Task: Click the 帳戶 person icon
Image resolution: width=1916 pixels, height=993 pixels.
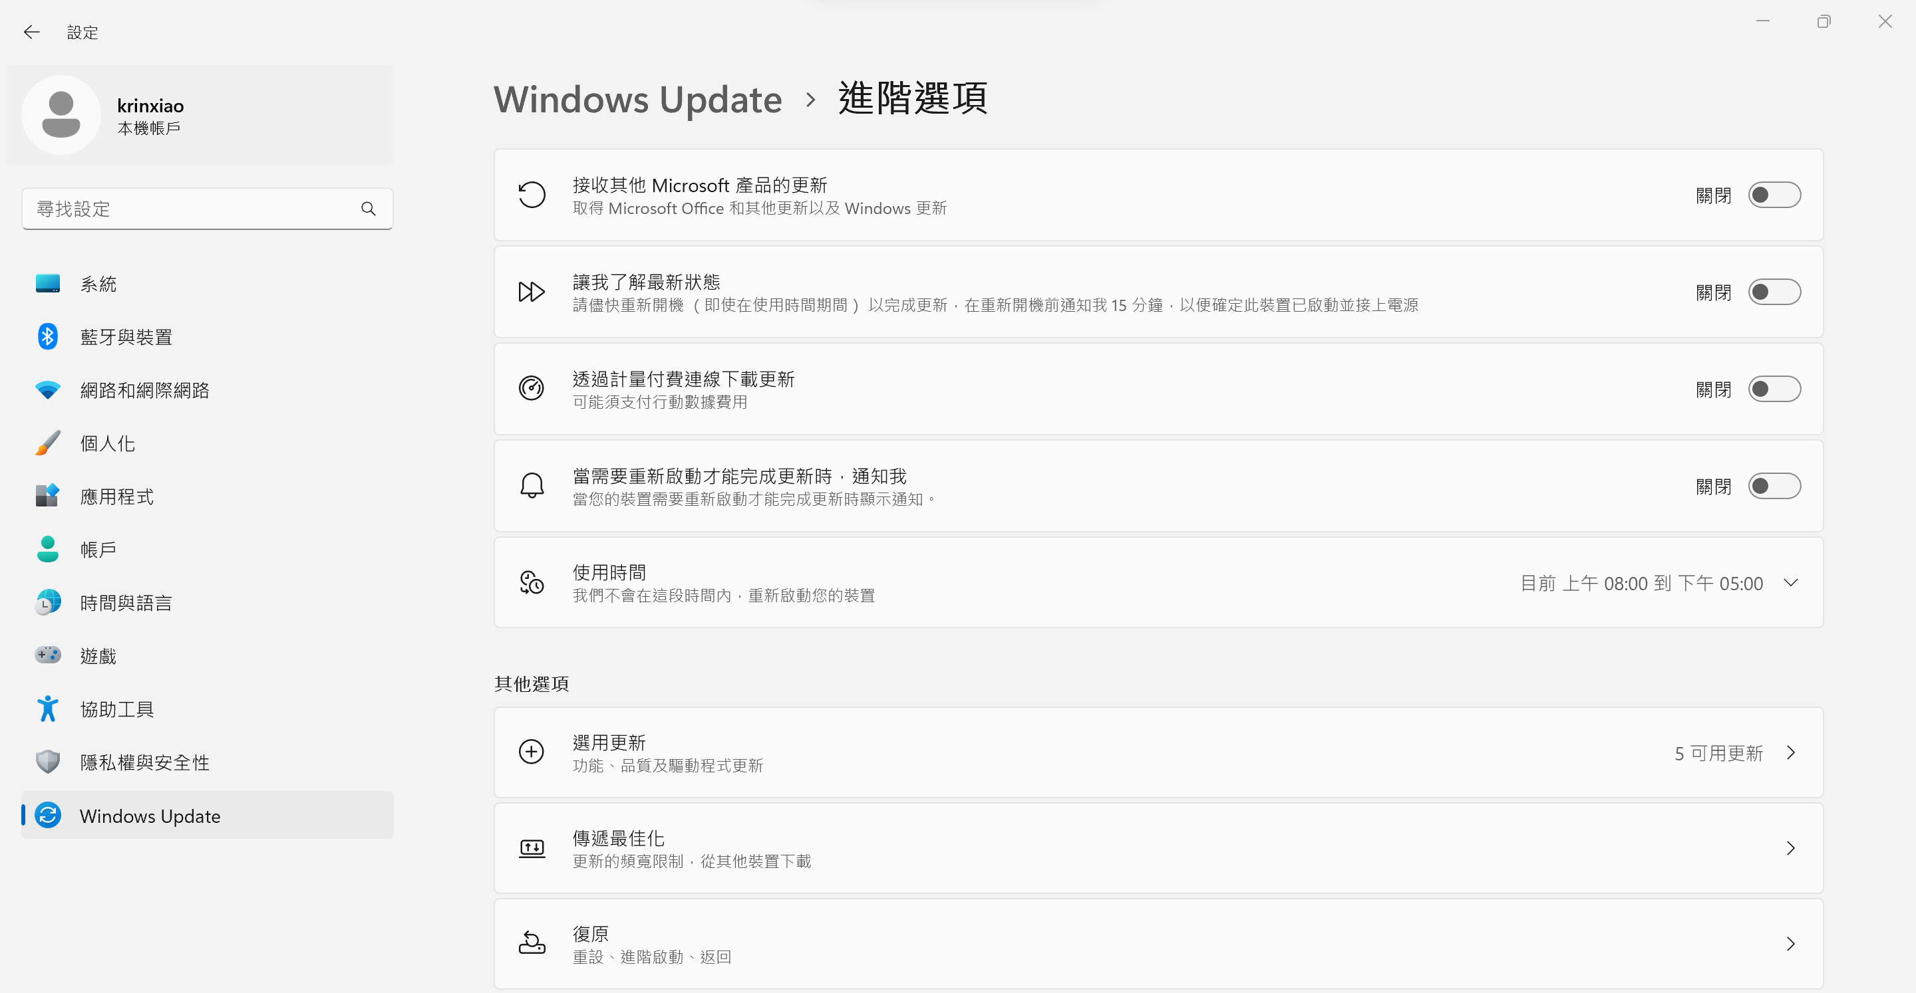Action: 48,549
